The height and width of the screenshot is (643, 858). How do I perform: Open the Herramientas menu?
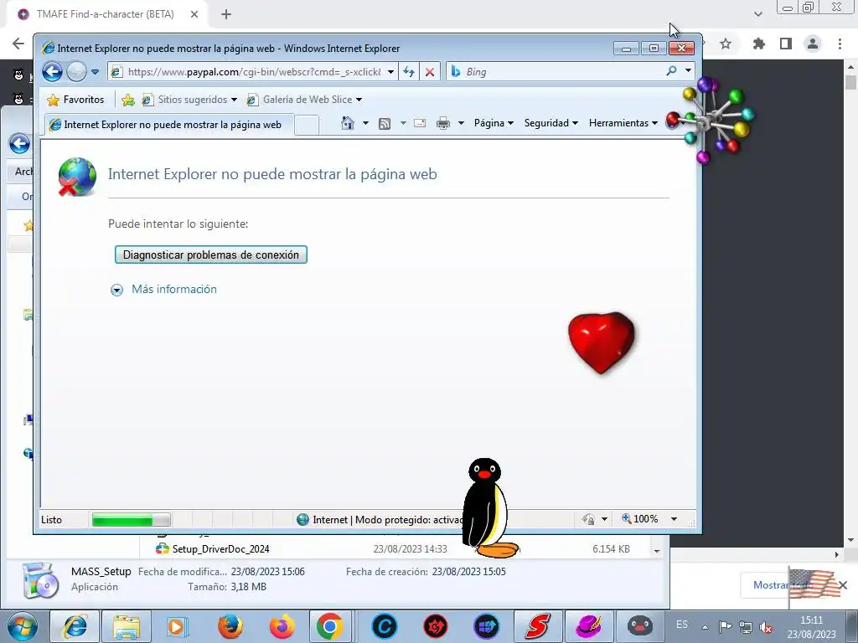pos(623,123)
